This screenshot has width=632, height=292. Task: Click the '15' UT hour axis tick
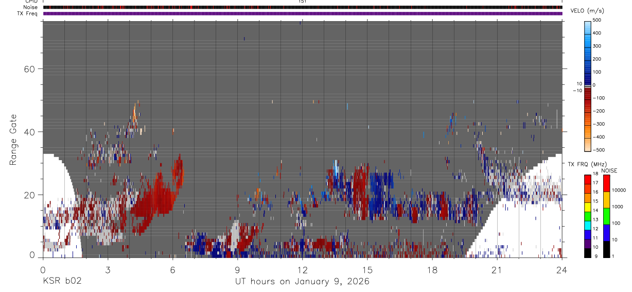click(367, 269)
